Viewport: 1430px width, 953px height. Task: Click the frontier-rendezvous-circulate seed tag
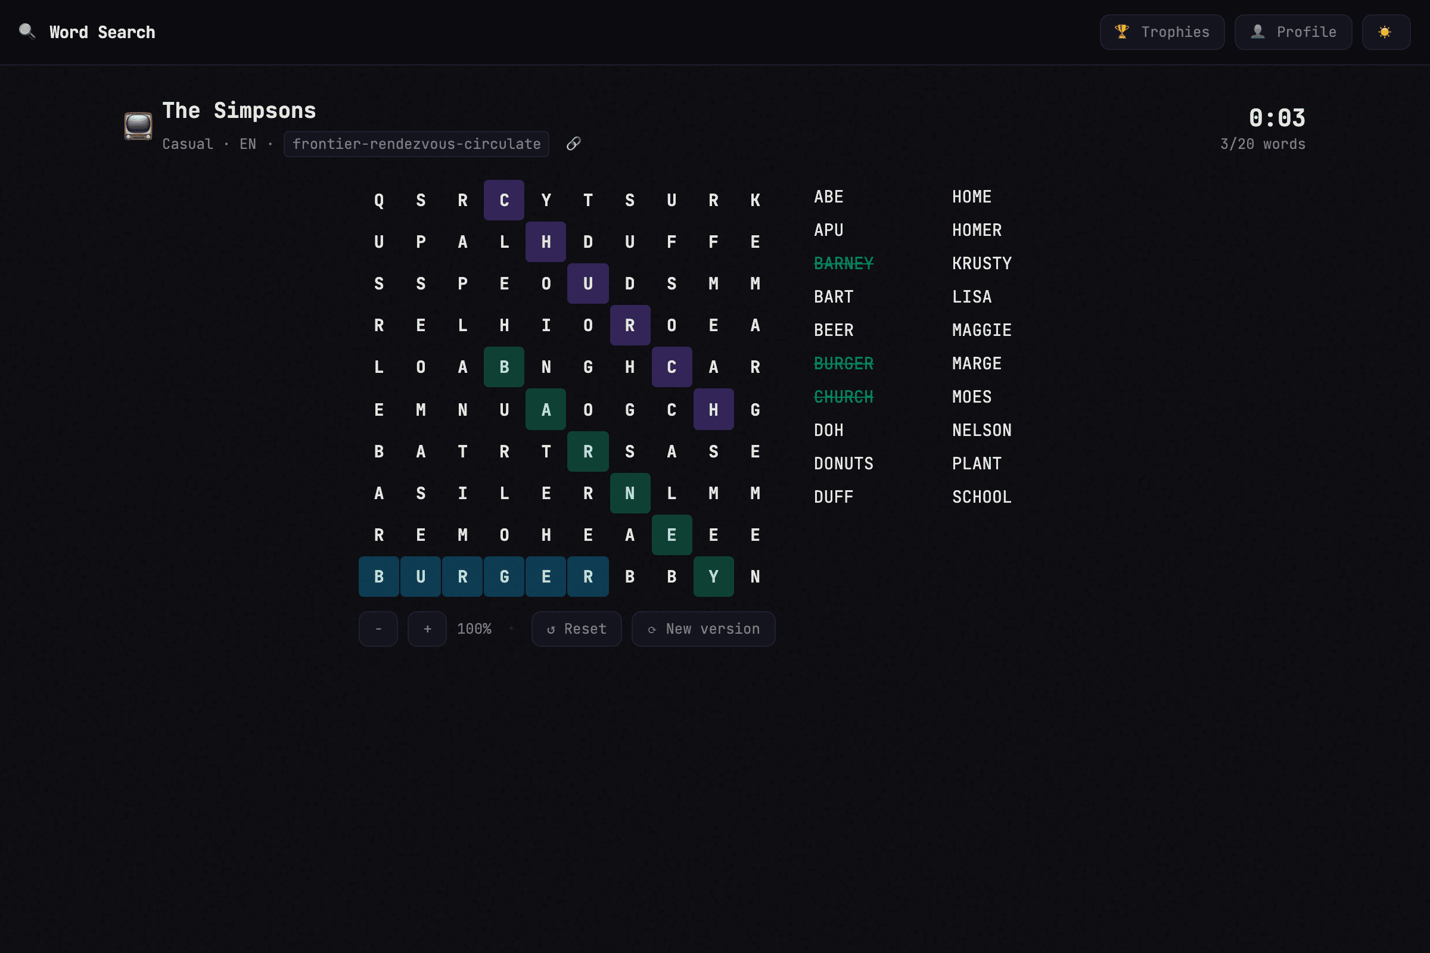(x=416, y=144)
